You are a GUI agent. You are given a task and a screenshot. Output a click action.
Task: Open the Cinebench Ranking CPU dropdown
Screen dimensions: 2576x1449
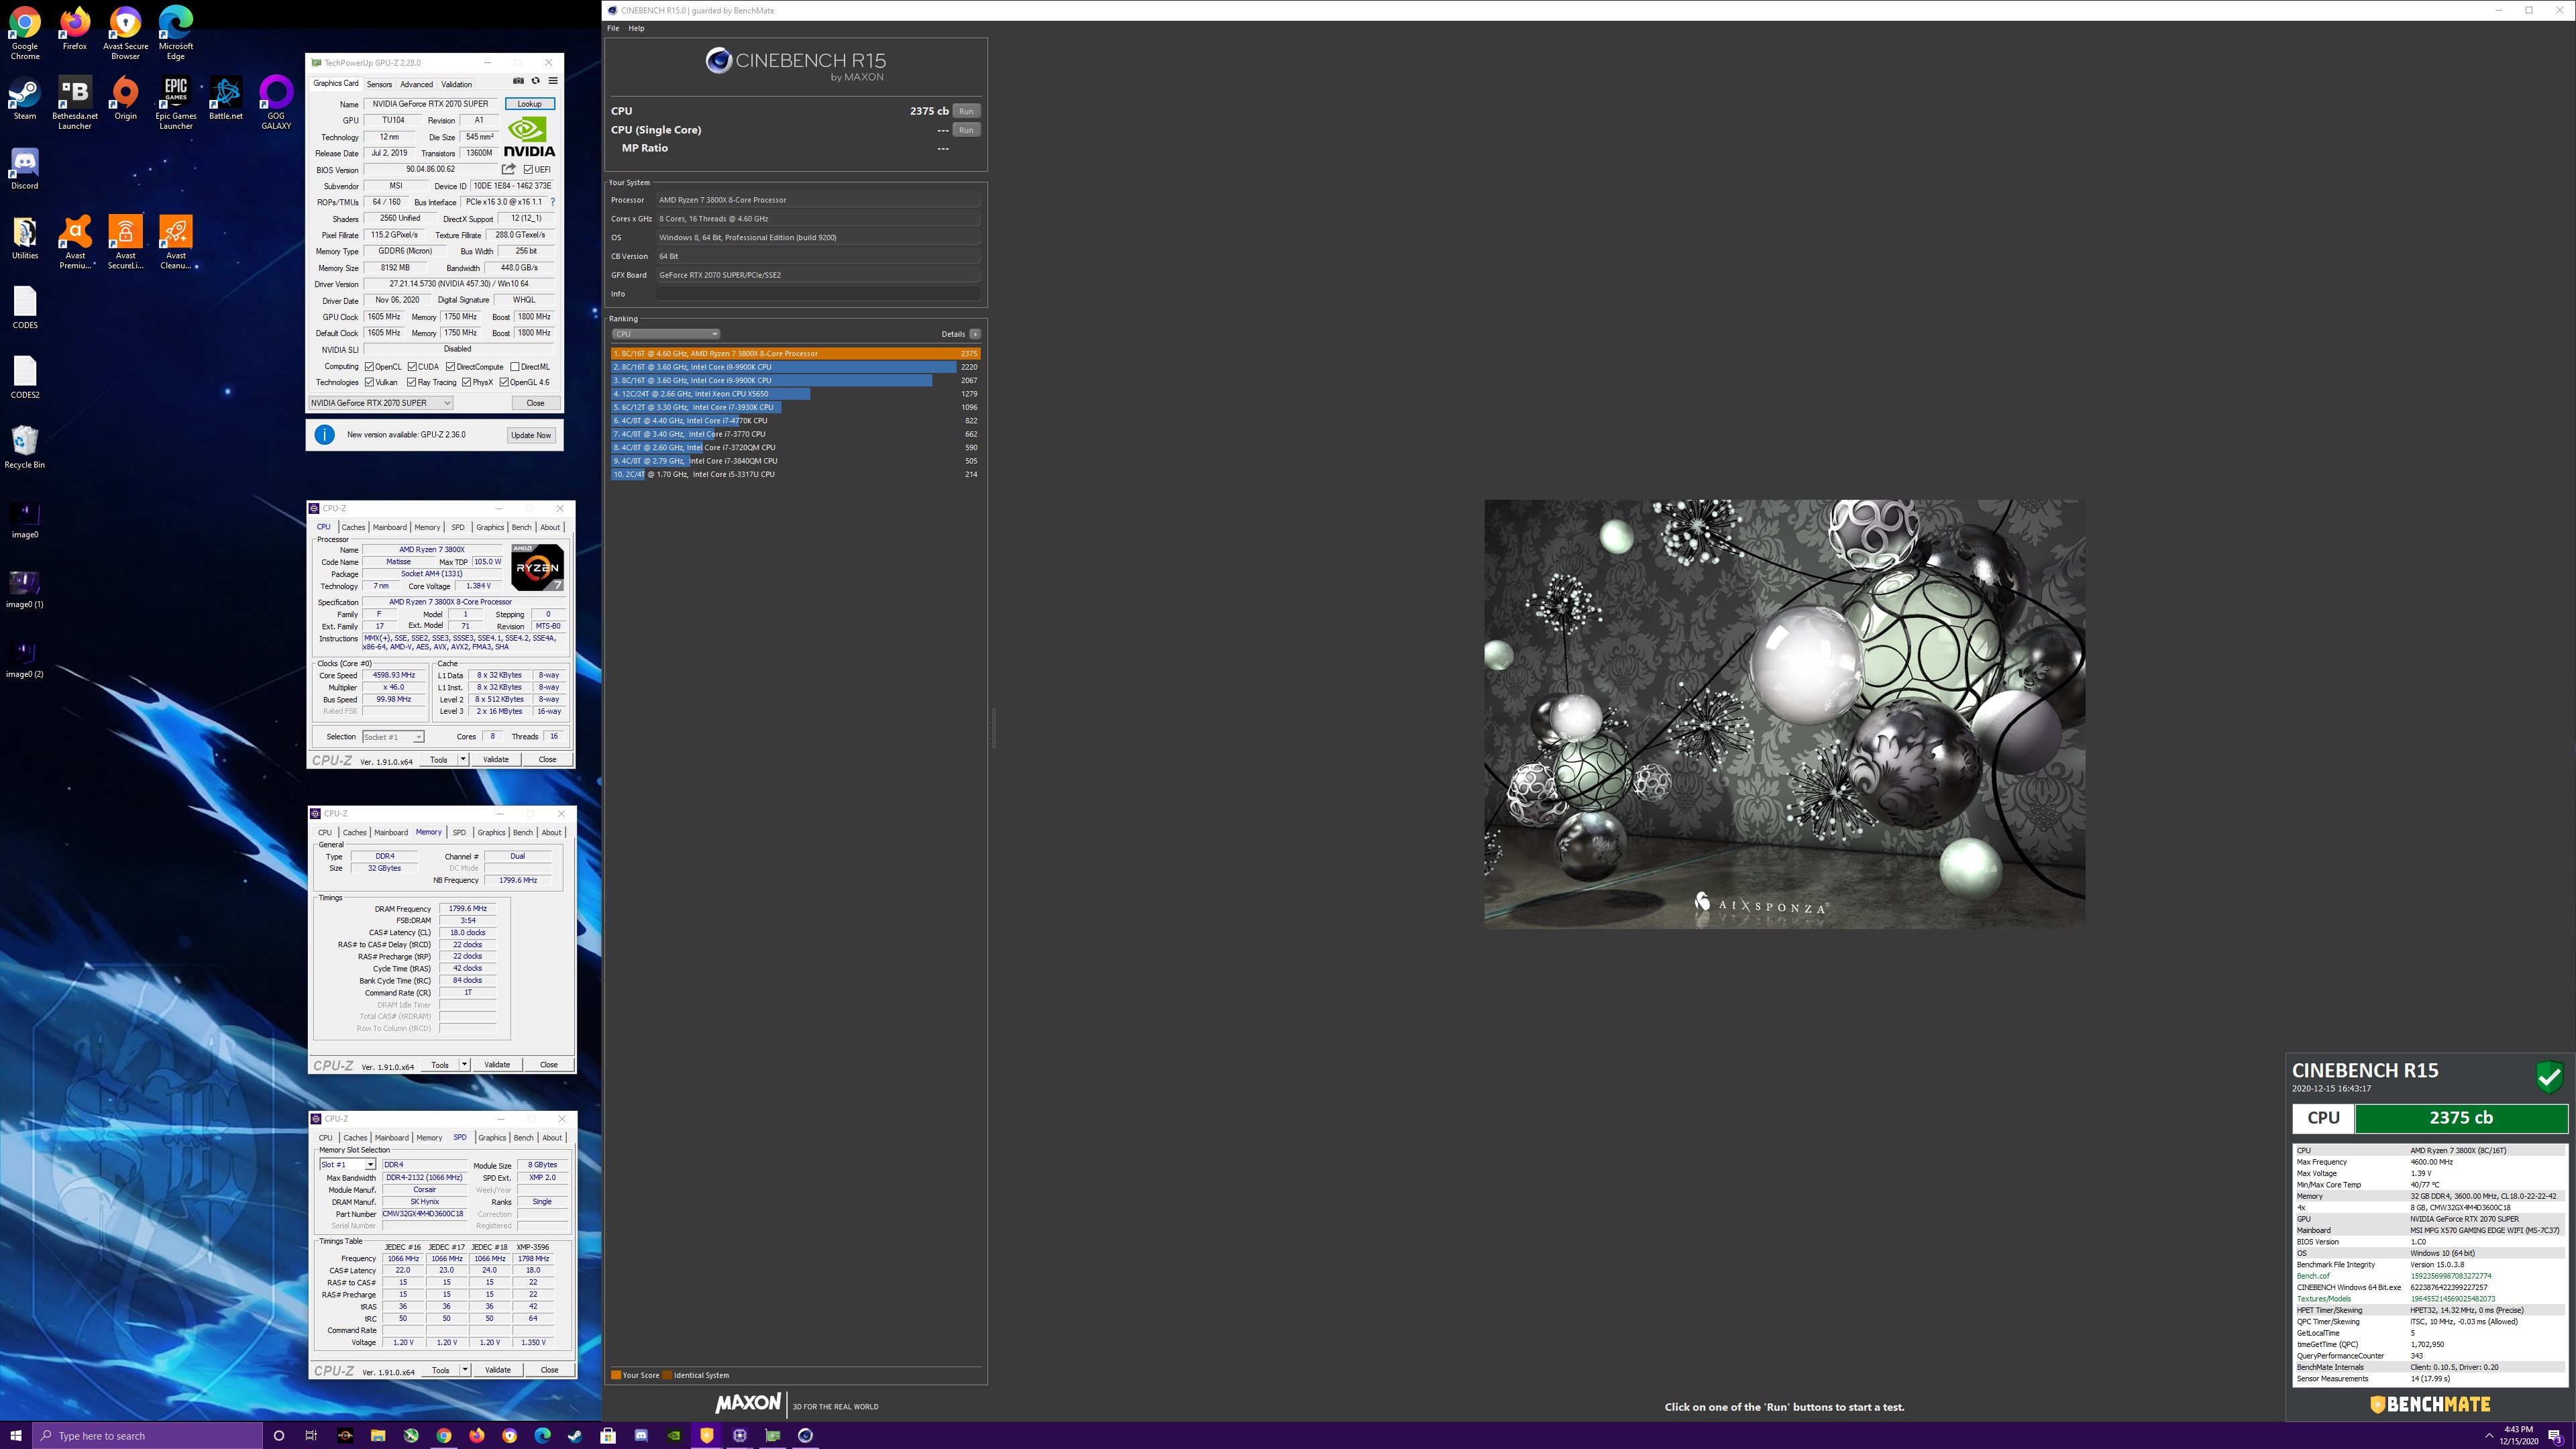665,334
